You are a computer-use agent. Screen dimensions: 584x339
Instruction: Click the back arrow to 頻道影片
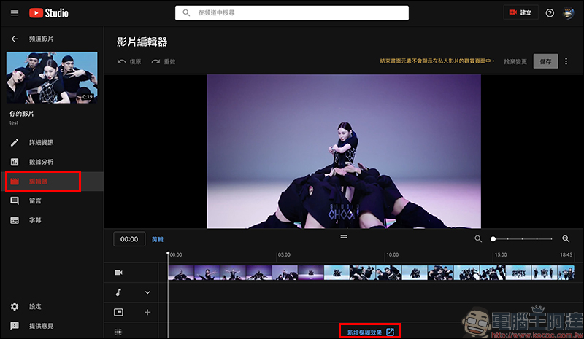click(15, 38)
